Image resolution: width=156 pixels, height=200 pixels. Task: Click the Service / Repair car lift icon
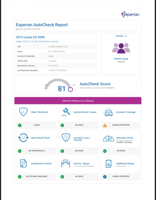66,163
